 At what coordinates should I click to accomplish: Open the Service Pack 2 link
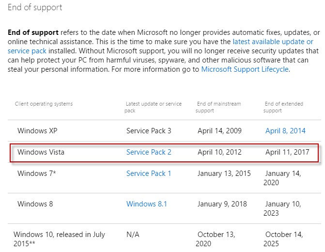tap(149, 152)
